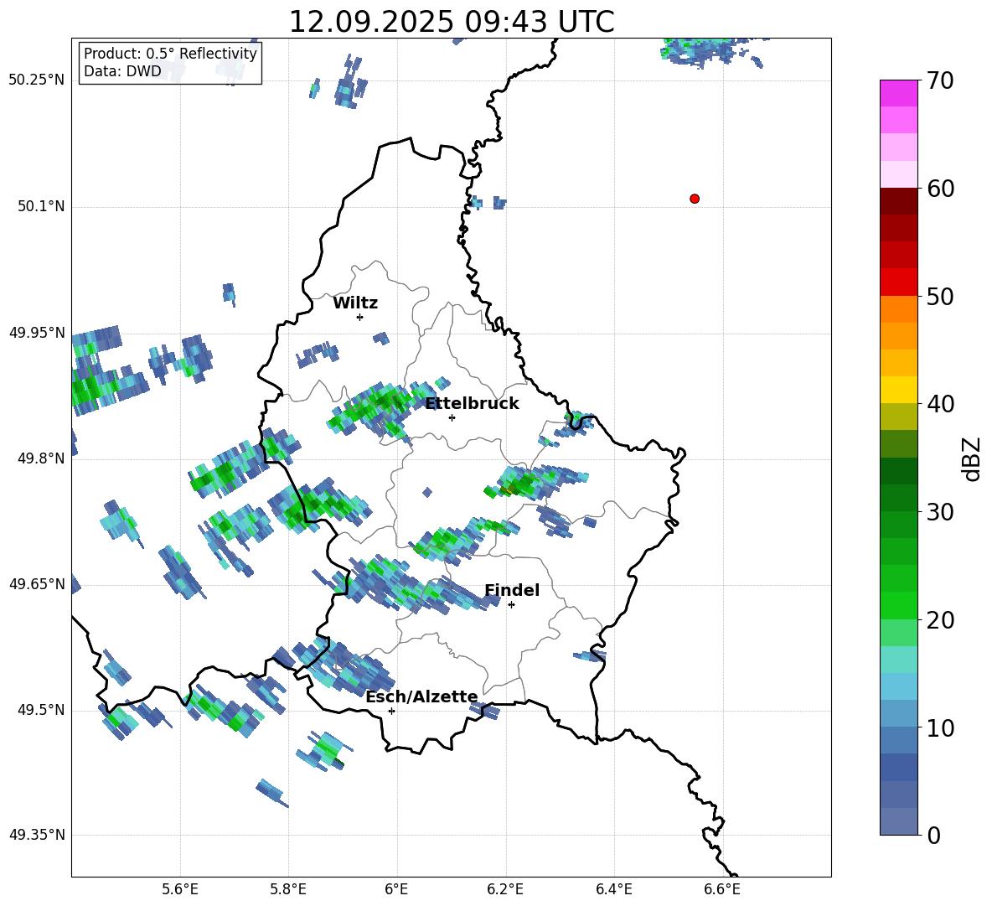
Task: Click the red radar site marker
Action: [695, 199]
